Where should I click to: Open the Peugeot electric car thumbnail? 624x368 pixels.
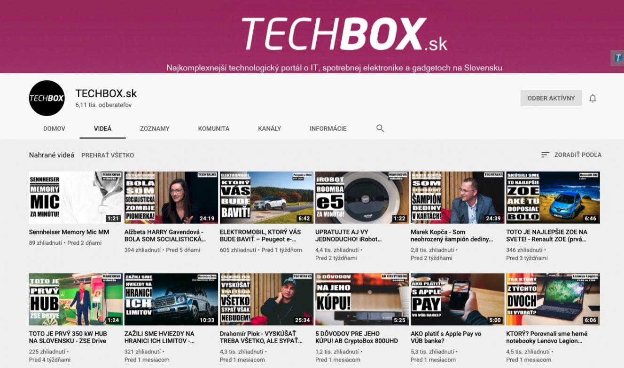266,197
